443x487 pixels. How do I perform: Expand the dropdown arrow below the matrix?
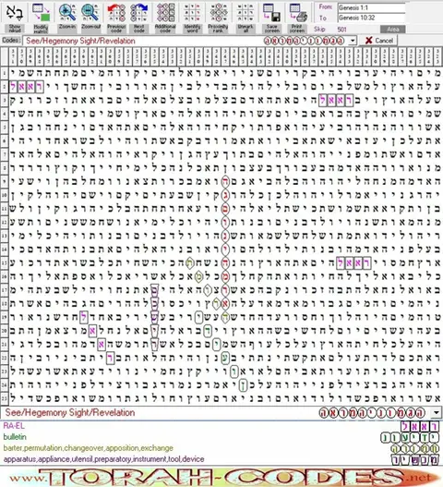pyautogui.click(x=437, y=413)
